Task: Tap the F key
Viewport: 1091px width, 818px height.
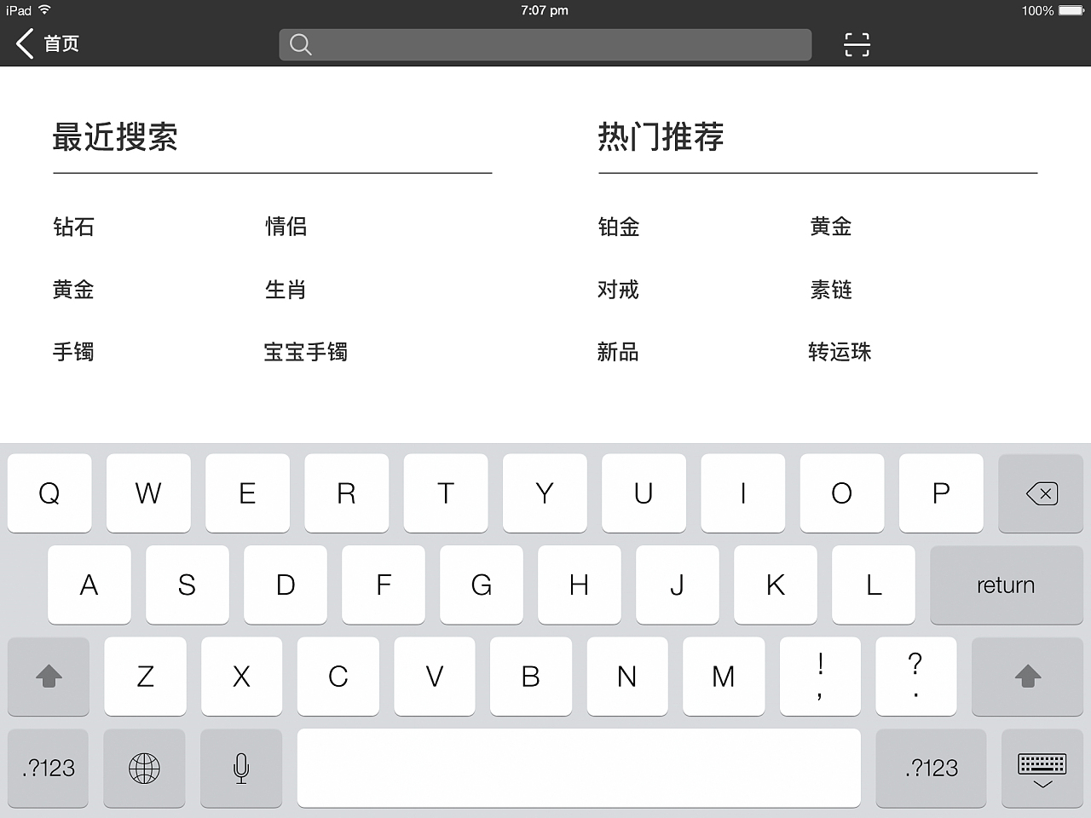Action: 384,585
